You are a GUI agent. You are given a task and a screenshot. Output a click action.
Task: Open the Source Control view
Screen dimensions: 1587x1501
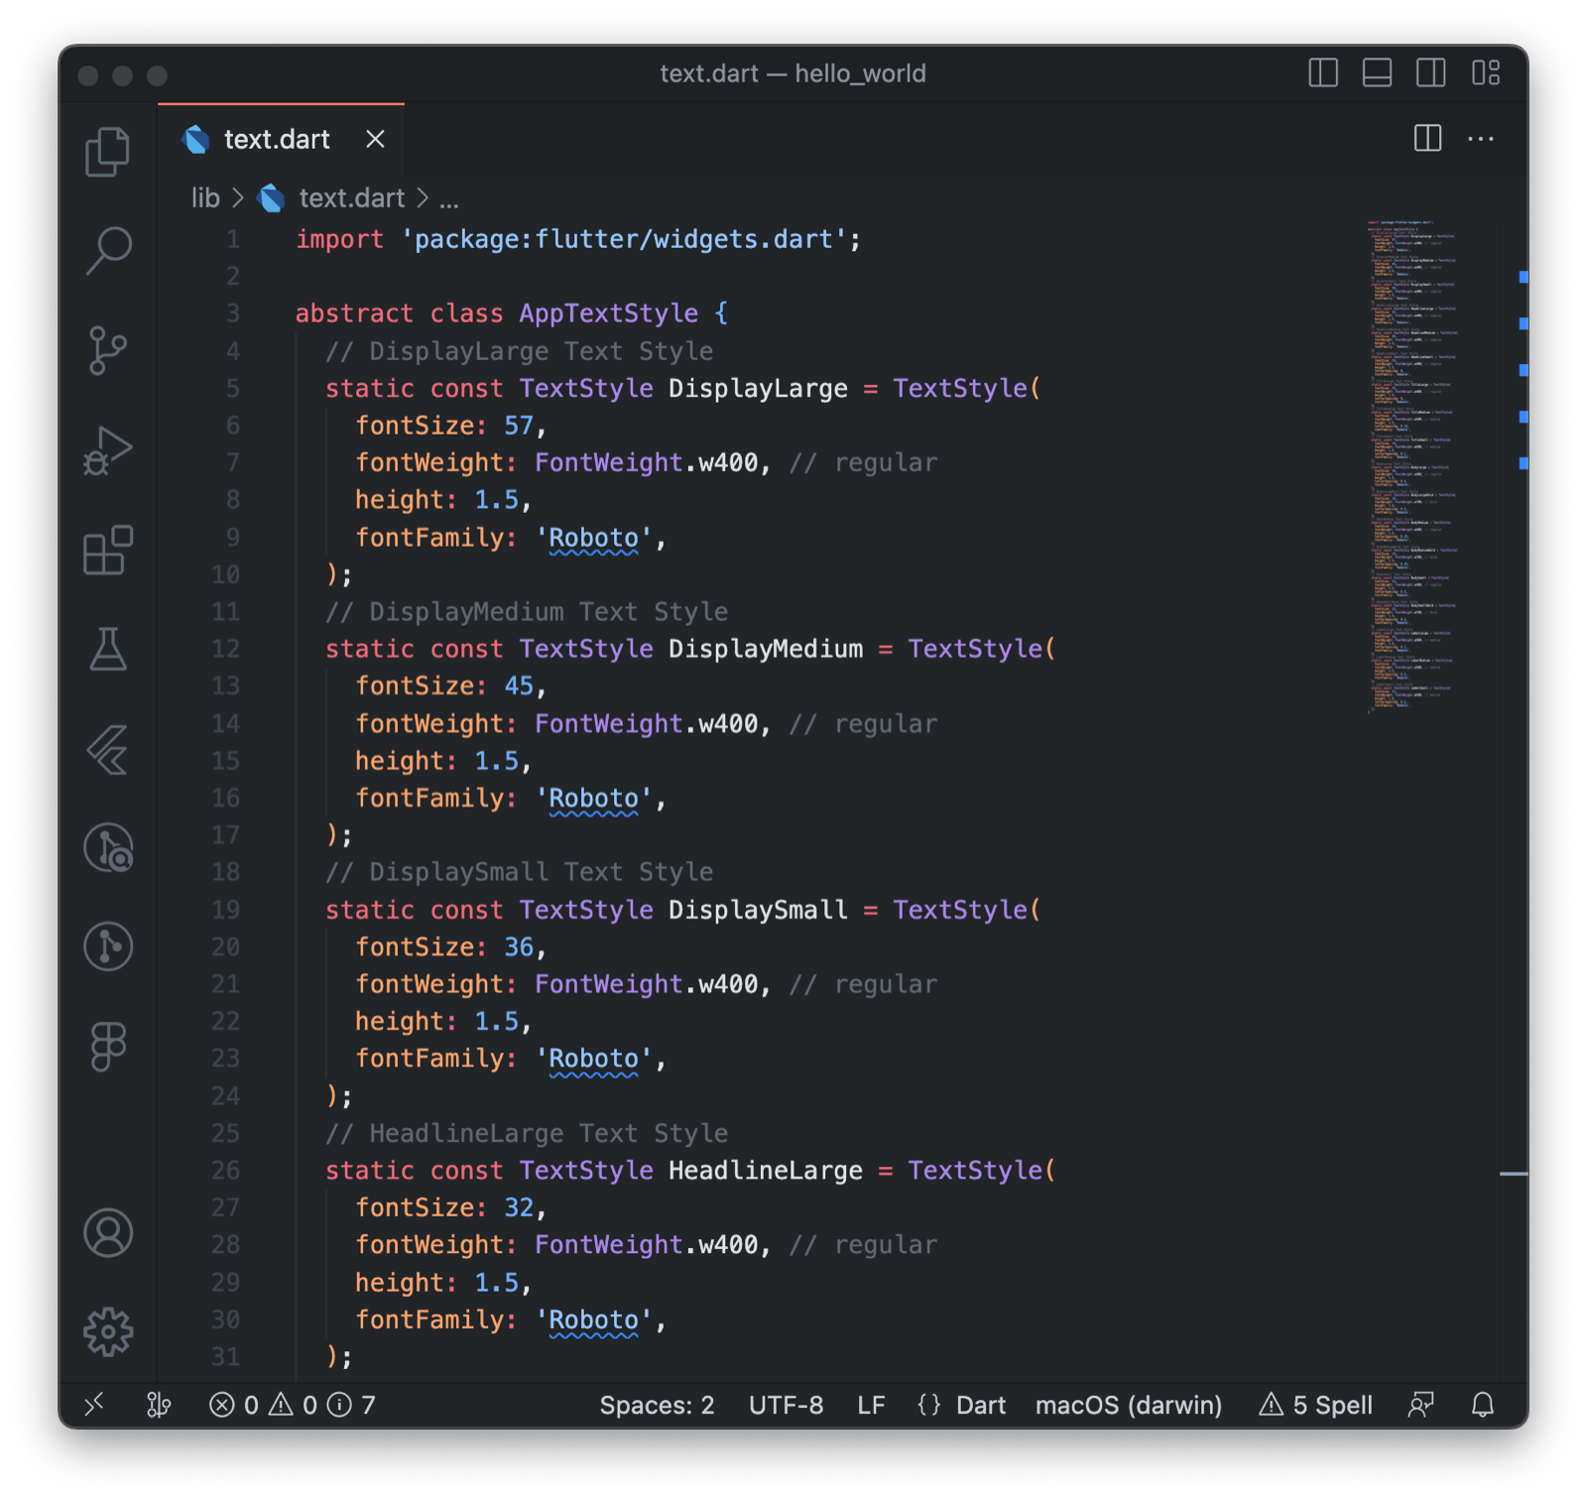point(107,350)
